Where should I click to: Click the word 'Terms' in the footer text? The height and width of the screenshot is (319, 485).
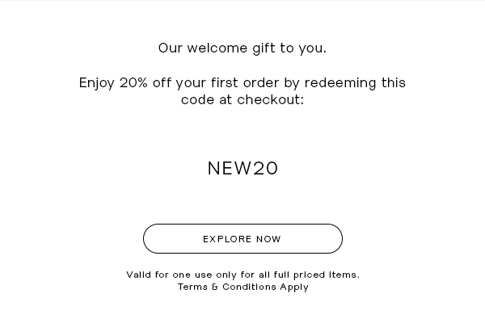tap(192, 287)
